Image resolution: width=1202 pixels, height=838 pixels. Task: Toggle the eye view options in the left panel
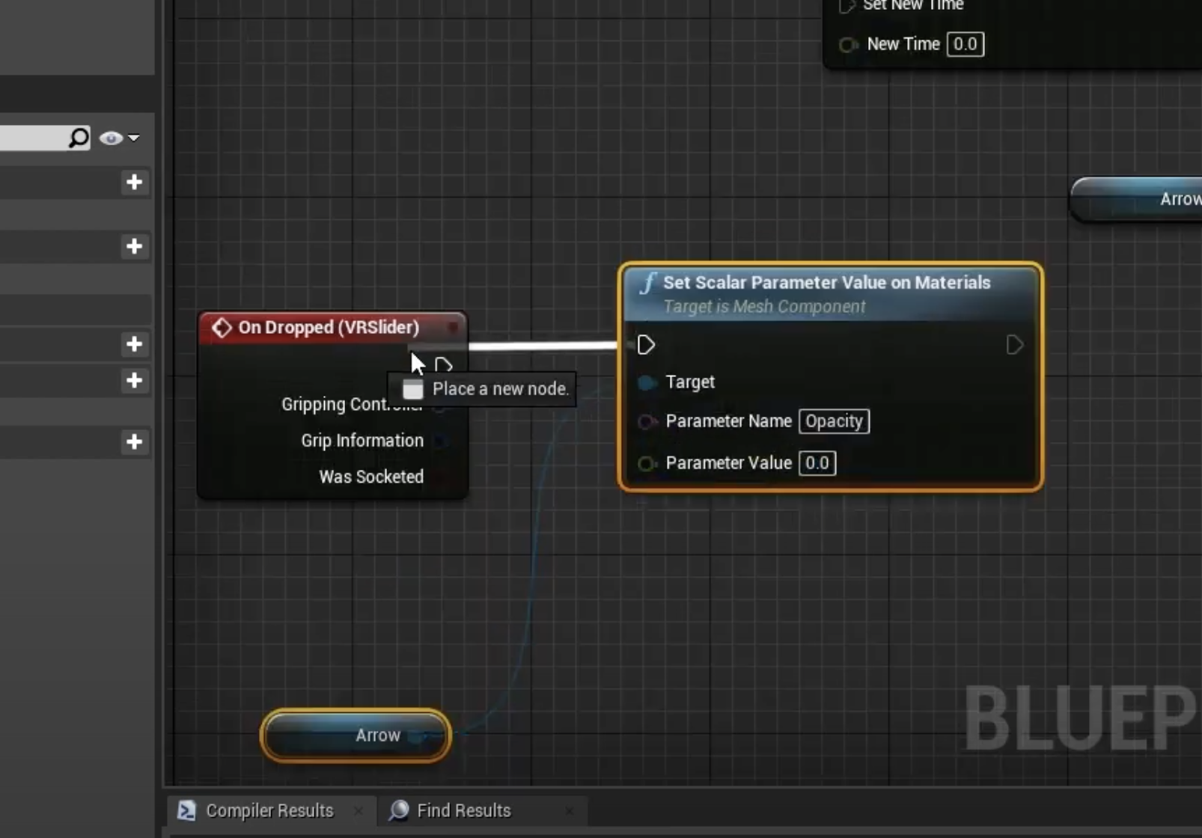click(111, 138)
